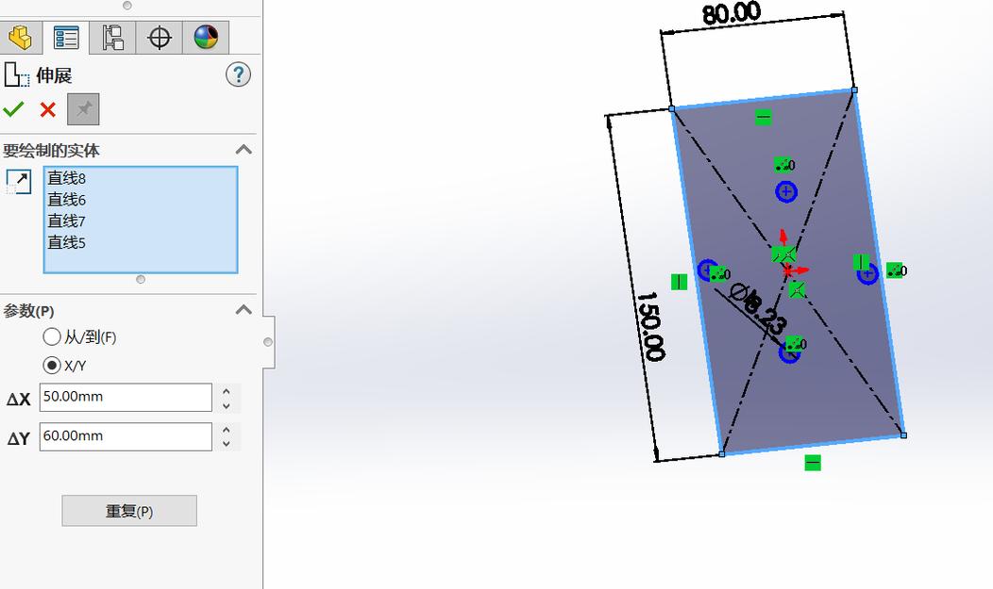993x589 pixels.
Task: Select the 从/到(F) radio button
Action: 53,336
